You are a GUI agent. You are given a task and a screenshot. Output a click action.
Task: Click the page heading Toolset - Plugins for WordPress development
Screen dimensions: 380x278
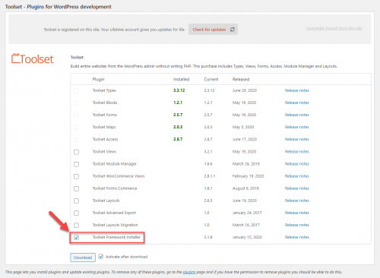click(x=58, y=7)
